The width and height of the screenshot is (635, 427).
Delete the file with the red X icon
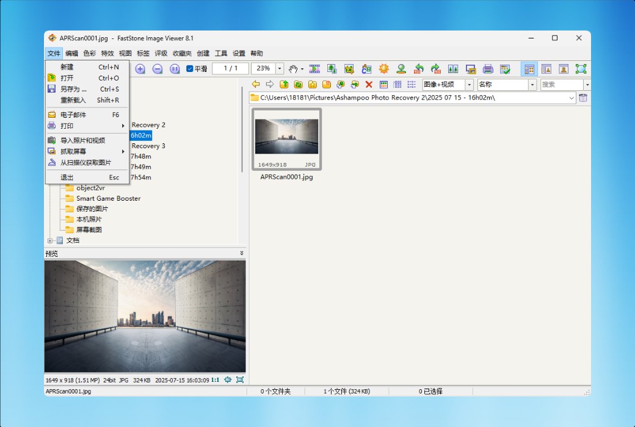369,84
